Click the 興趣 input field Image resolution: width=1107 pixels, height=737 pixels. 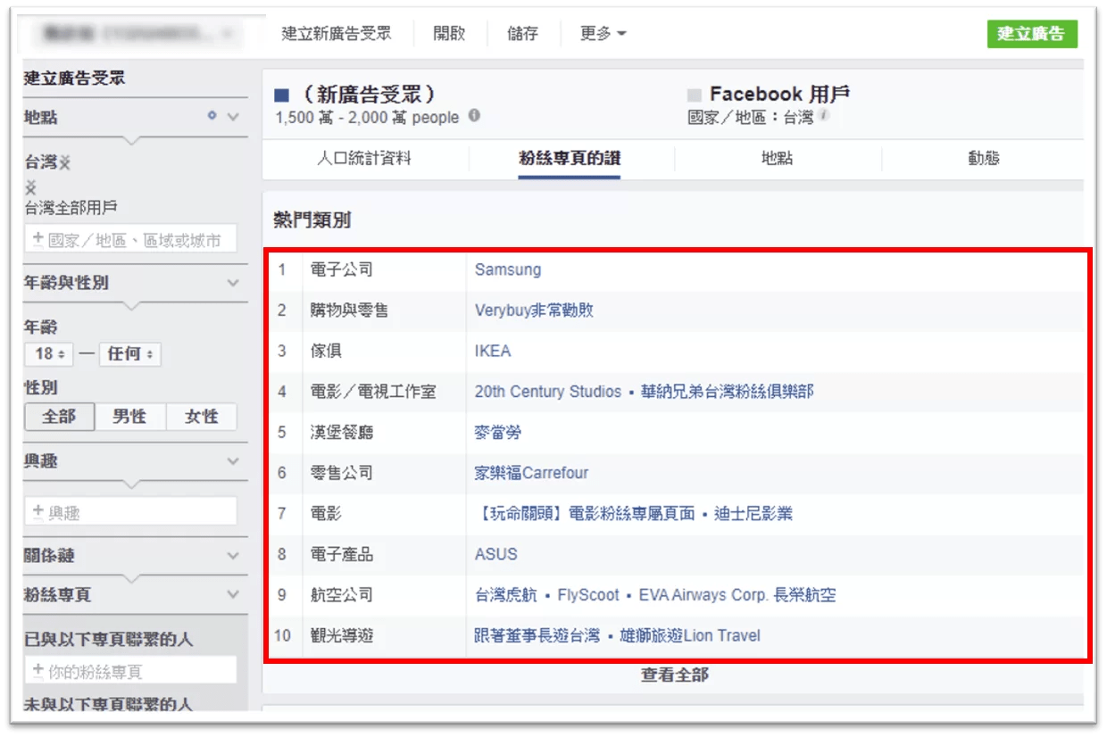click(x=131, y=511)
